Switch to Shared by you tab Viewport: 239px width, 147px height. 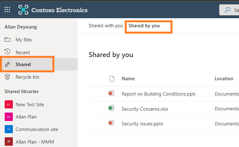[144, 26]
